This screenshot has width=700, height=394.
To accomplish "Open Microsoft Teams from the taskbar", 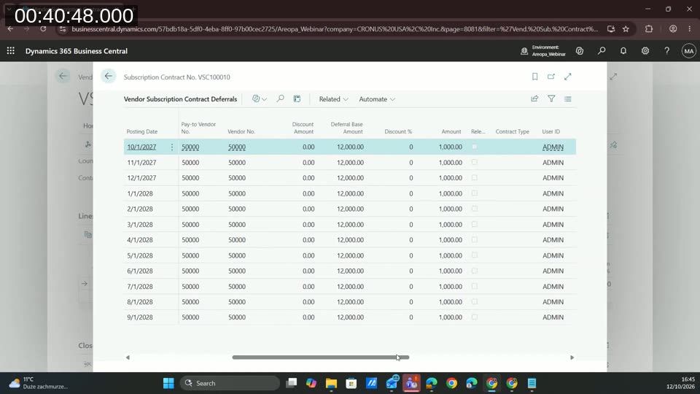I will point(411,383).
